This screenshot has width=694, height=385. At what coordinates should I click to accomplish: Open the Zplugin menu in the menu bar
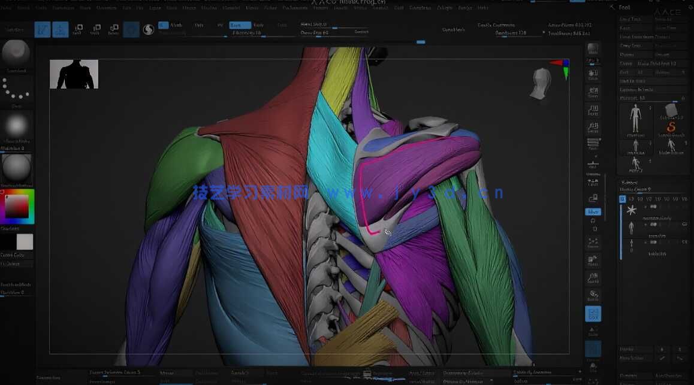(x=444, y=8)
